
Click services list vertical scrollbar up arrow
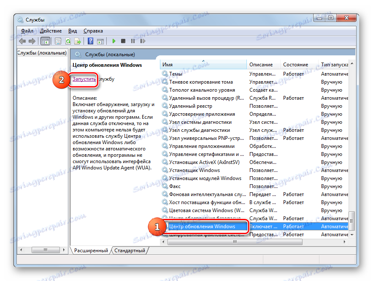click(x=352, y=63)
